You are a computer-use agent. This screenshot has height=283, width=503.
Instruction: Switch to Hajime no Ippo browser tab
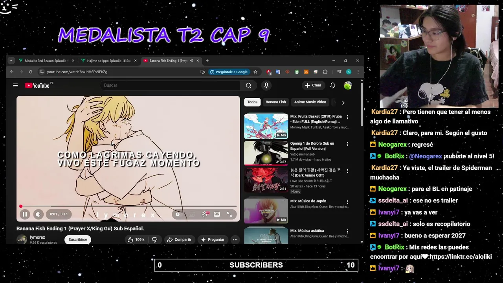pyautogui.click(x=107, y=61)
